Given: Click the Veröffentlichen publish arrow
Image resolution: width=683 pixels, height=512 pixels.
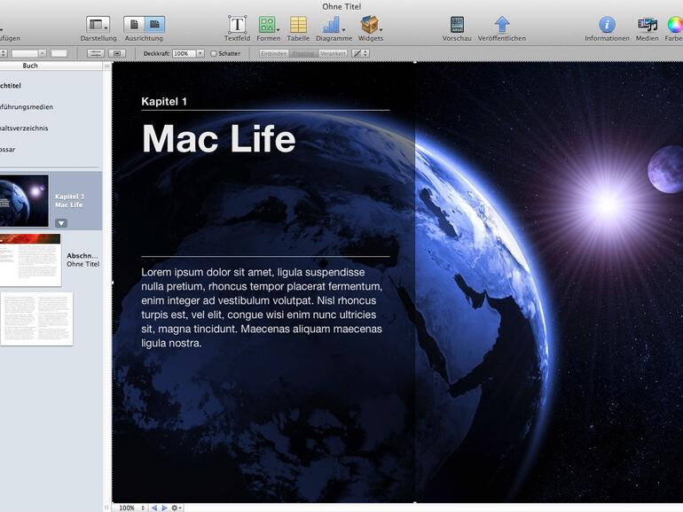Looking at the screenshot, I should tap(502, 25).
